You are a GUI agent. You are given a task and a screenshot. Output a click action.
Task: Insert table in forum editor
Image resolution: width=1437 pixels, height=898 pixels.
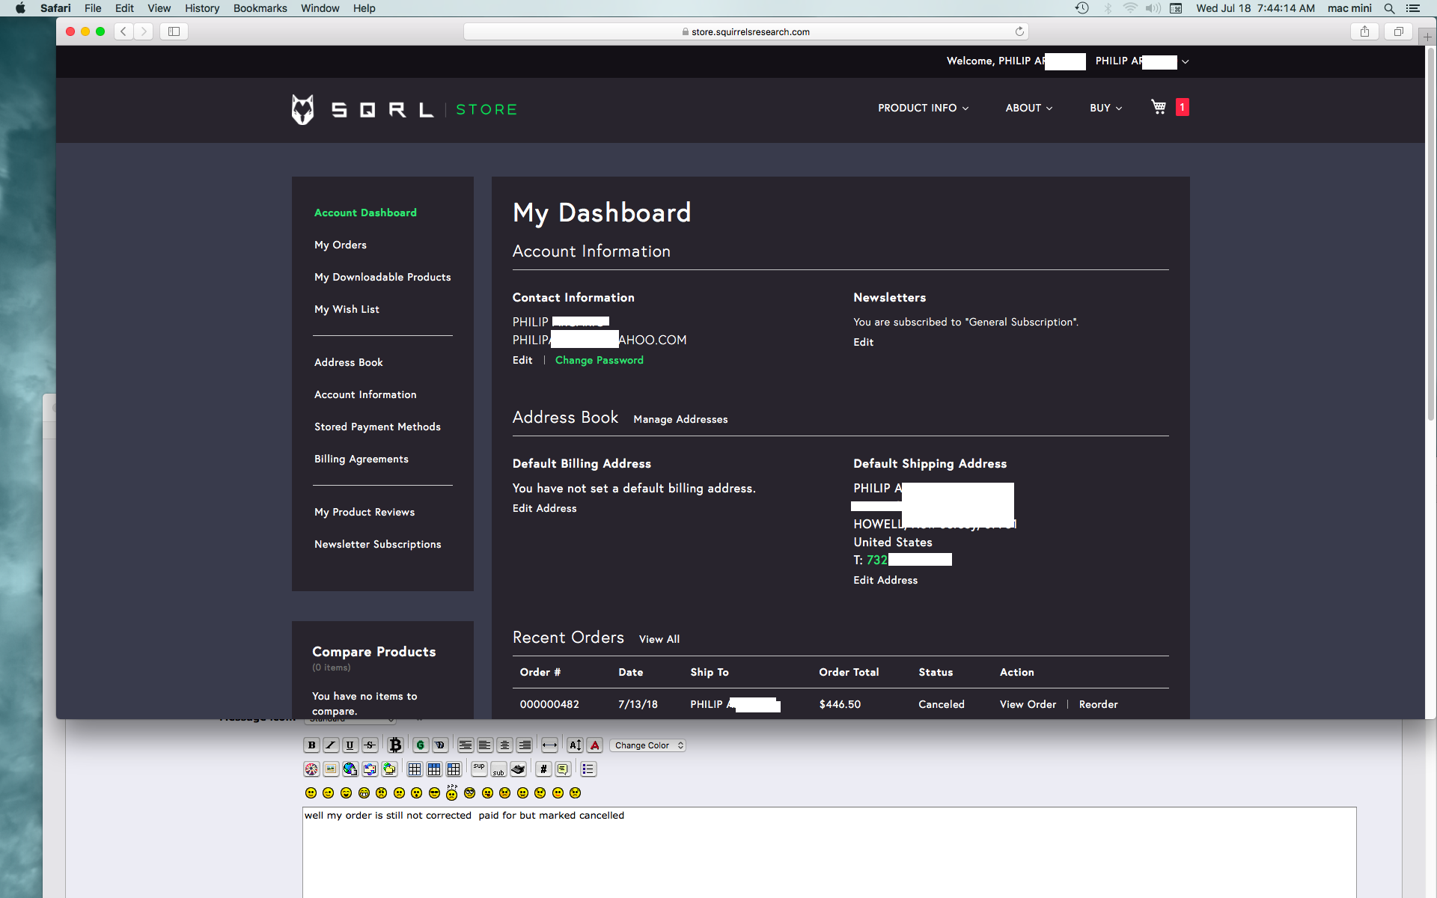click(x=415, y=769)
